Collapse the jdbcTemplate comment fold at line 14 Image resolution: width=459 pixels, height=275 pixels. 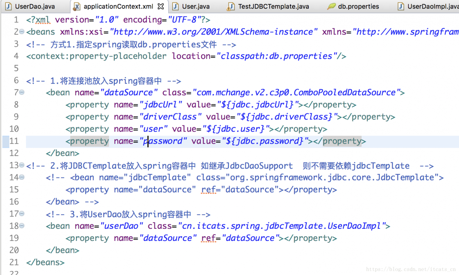click(22, 177)
